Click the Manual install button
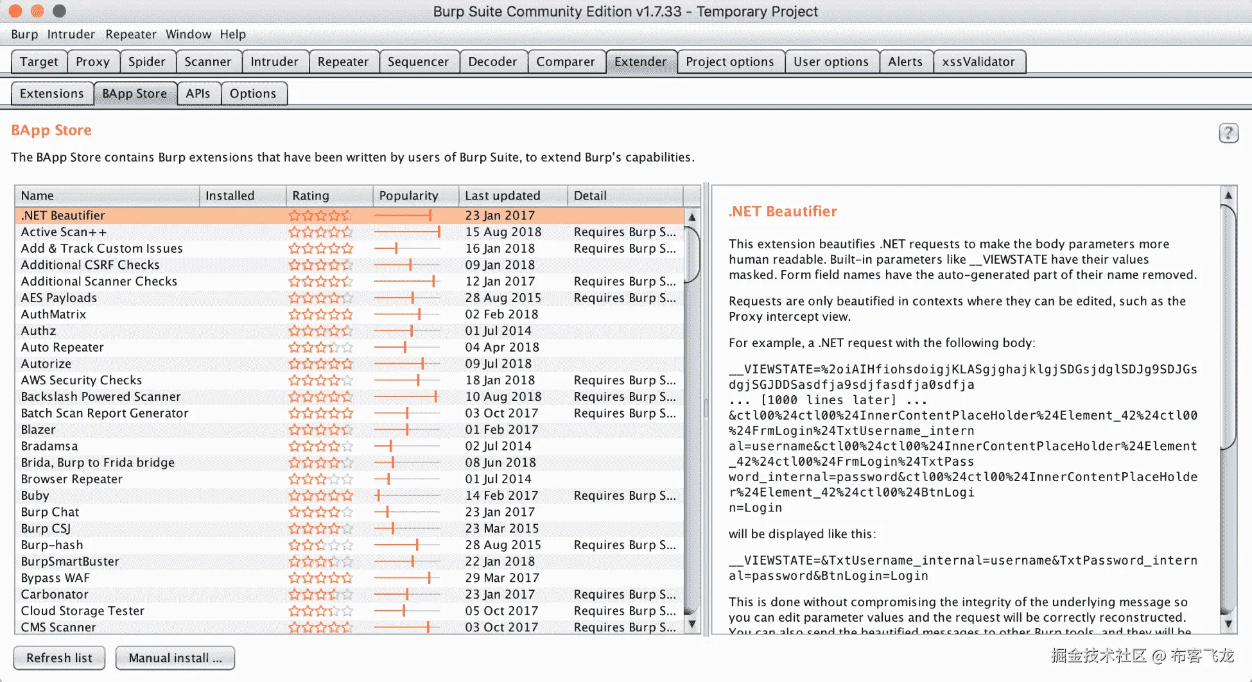The image size is (1252, 682). [x=175, y=658]
